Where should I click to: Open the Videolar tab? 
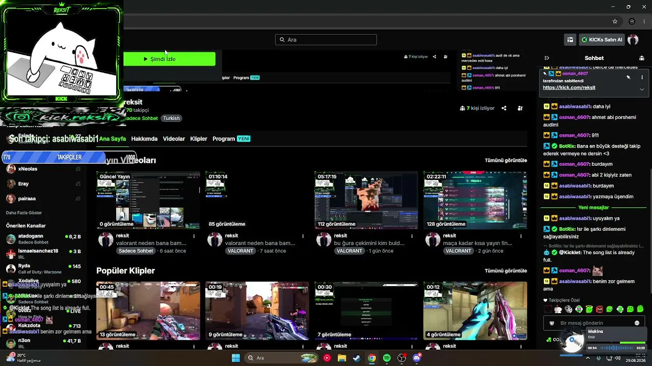(174, 139)
